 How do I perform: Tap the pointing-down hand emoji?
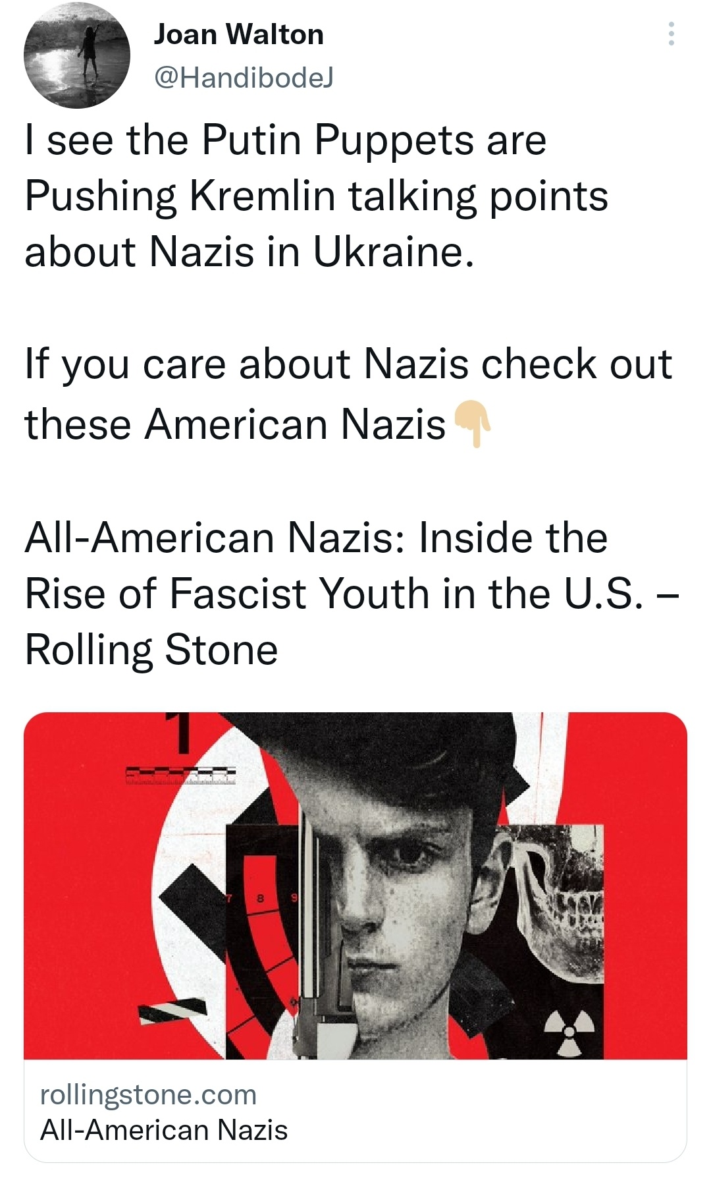[x=472, y=424]
